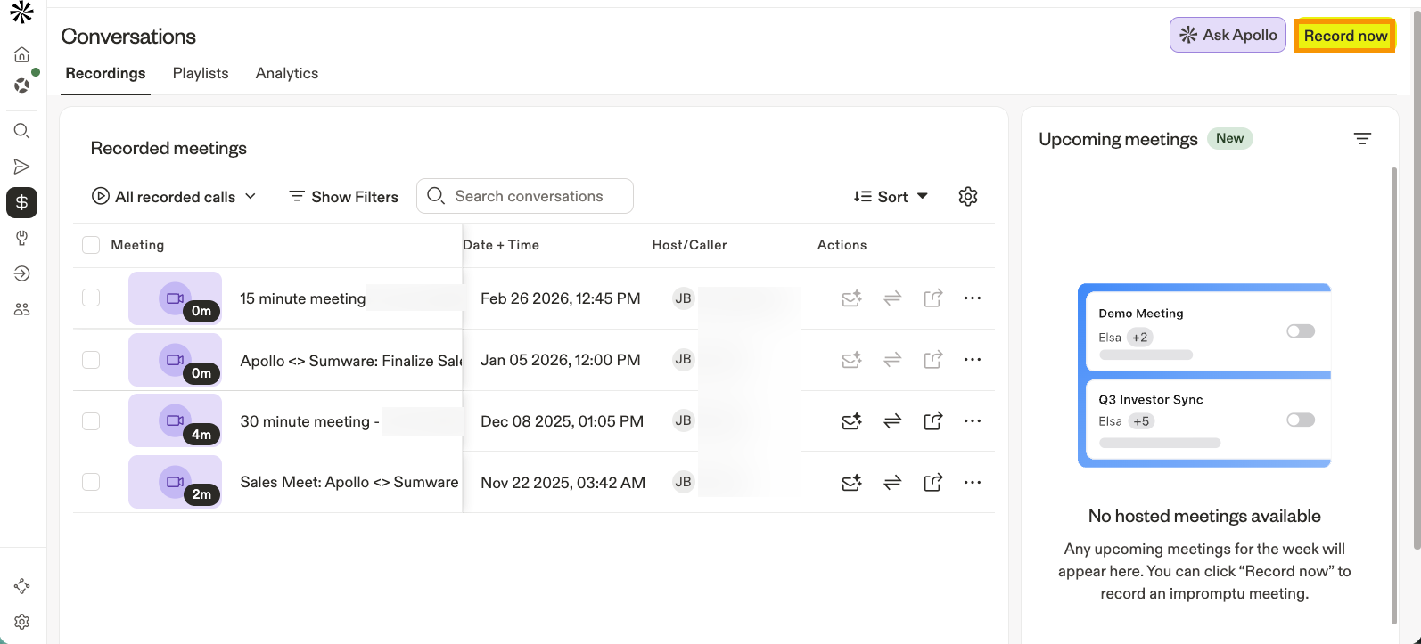Click the Upcoming meetings filter icon
This screenshot has height=644, width=1421.
tap(1362, 139)
